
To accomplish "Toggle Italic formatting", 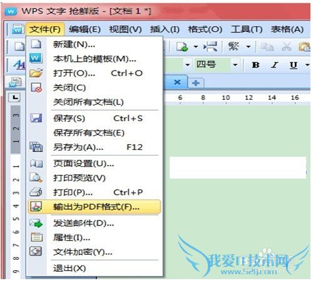I will [x=275, y=65].
